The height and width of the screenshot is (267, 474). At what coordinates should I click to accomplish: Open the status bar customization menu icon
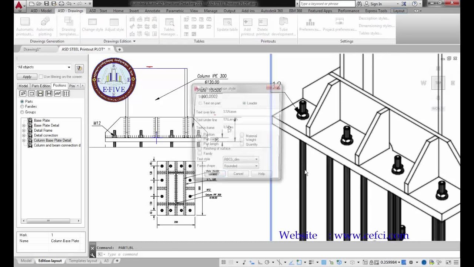point(455,262)
